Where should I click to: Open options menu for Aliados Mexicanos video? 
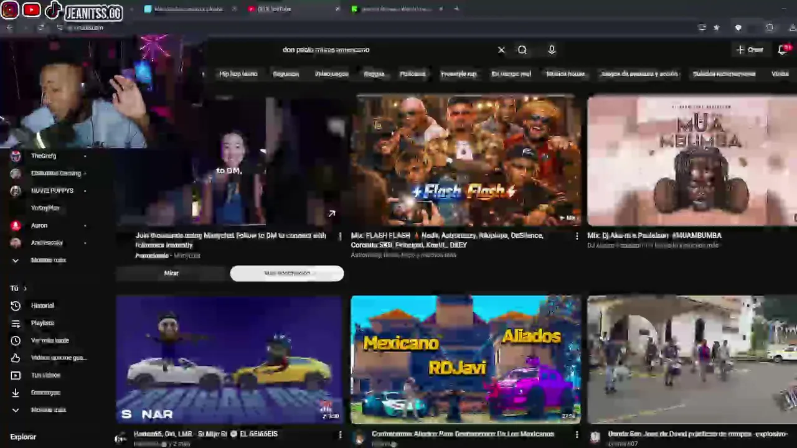[x=577, y=434]
